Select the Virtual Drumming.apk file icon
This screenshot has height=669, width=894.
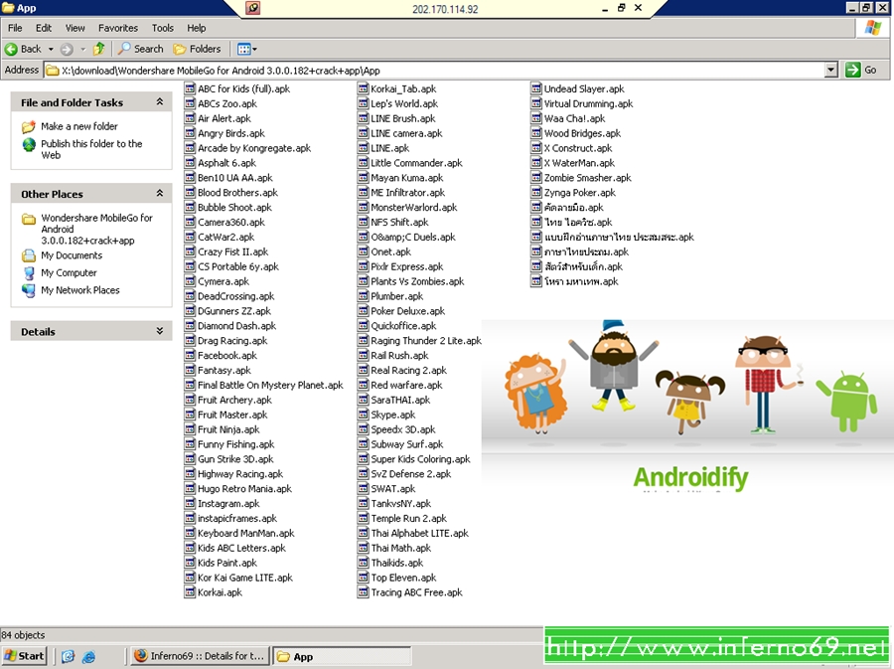pyautogui.click(x=536, y=103)
